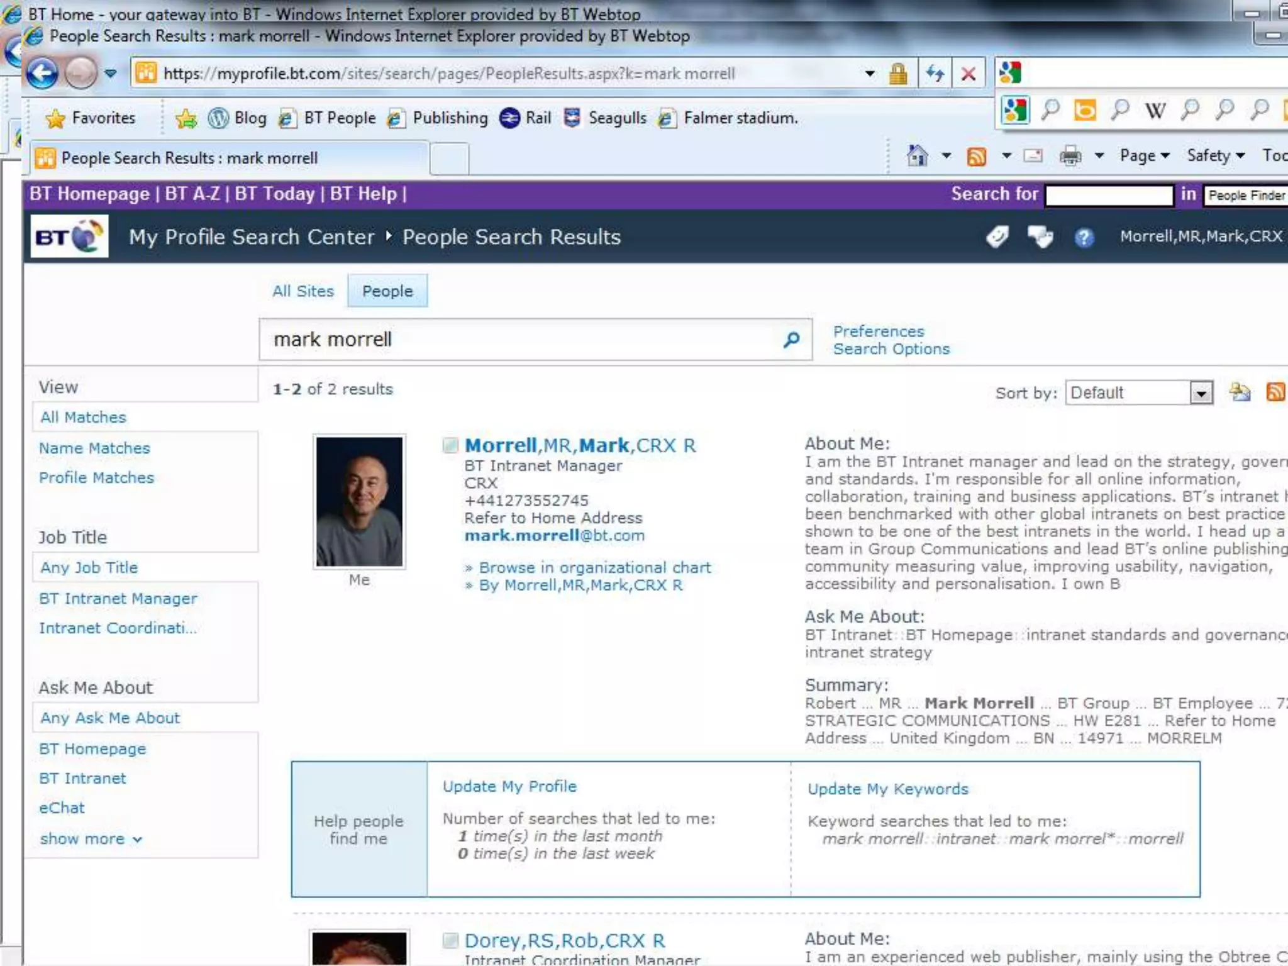Click the magnifier search button
The image size is (1288, 966).
pos(791,340)
